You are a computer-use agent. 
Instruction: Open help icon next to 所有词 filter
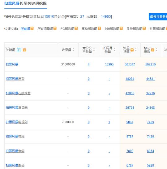pos(32,28)
